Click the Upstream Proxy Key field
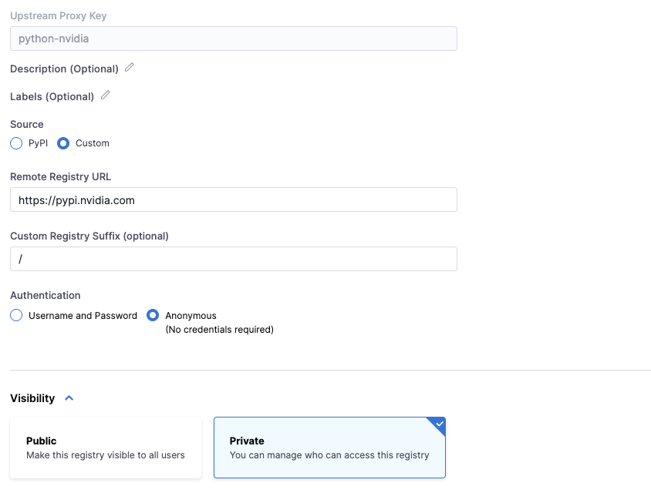Image resolution: width=651 pixels, height=493 pixels. pos(233,39)
